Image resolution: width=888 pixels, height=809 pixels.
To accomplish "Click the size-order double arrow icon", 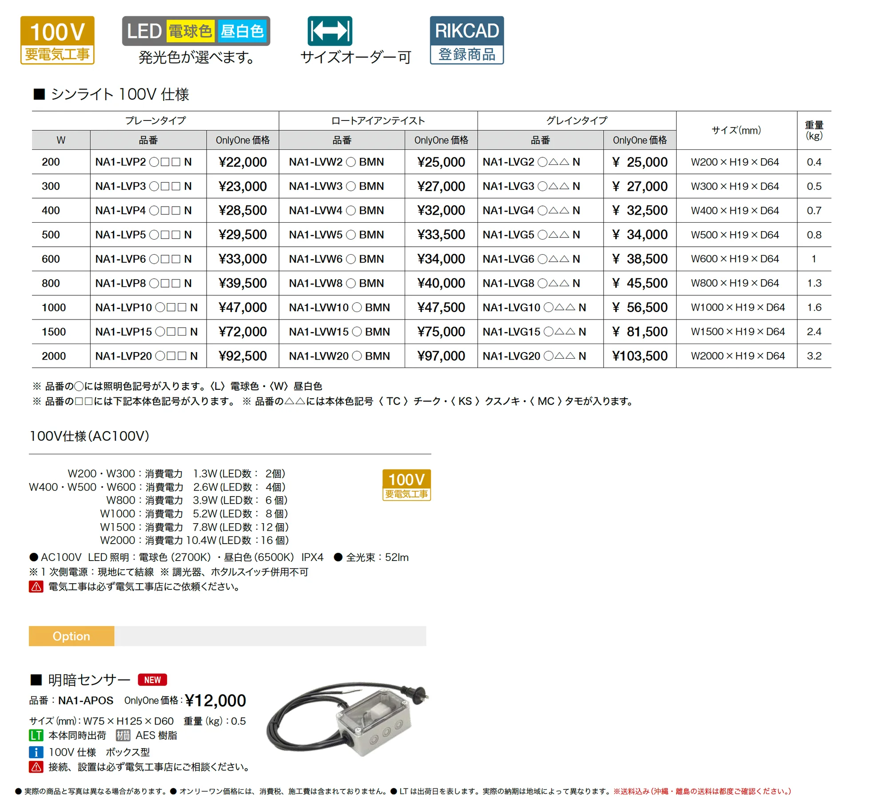I will [330, 31].
